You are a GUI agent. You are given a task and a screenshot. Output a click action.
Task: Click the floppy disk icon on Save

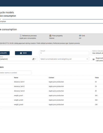21,53
